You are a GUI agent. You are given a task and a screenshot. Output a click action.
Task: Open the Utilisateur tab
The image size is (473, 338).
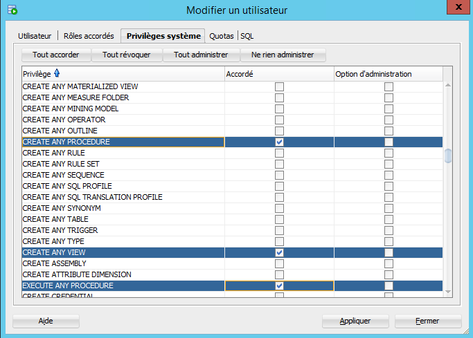pyautogui.click(x=35, y=35)
